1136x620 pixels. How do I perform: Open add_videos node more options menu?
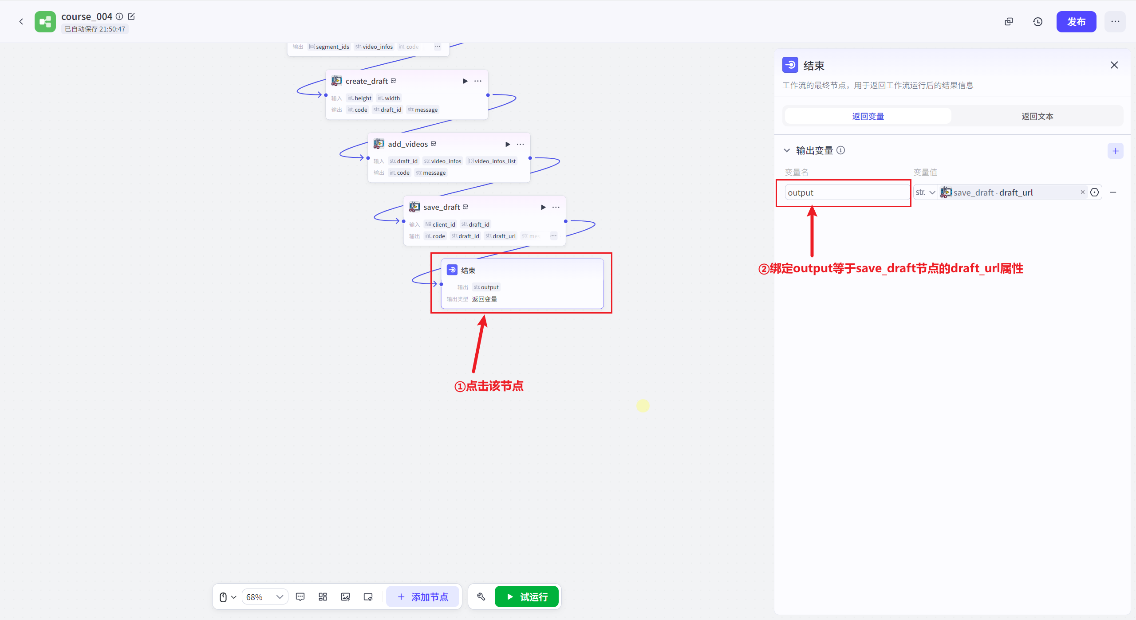pos(521,144)
